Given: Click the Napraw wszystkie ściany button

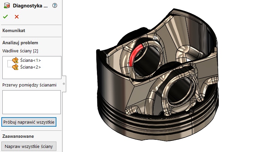Looking at the screenshot, I should [x=29, y=146].
